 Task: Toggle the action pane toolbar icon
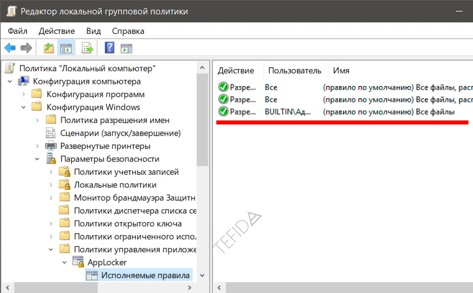(x=126, y=48)
